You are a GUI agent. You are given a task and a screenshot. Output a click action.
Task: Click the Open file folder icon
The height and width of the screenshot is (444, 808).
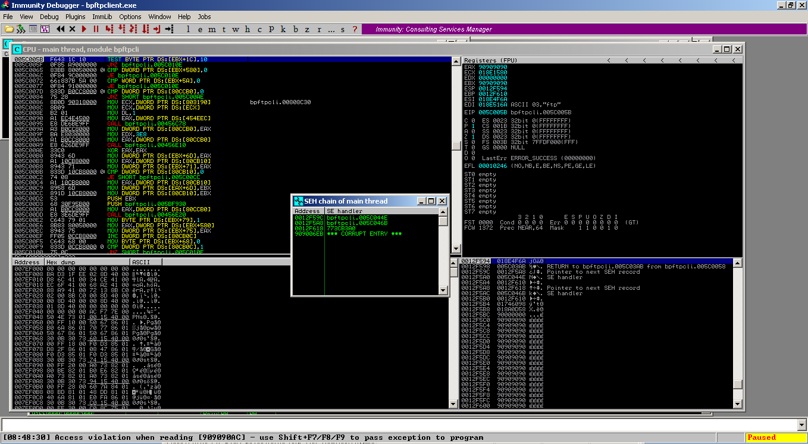pos(9,29)
